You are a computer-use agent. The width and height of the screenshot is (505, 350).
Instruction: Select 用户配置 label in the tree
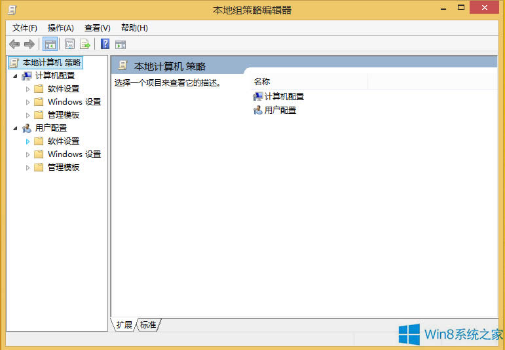pyautogui.click(x=51, y=128)
